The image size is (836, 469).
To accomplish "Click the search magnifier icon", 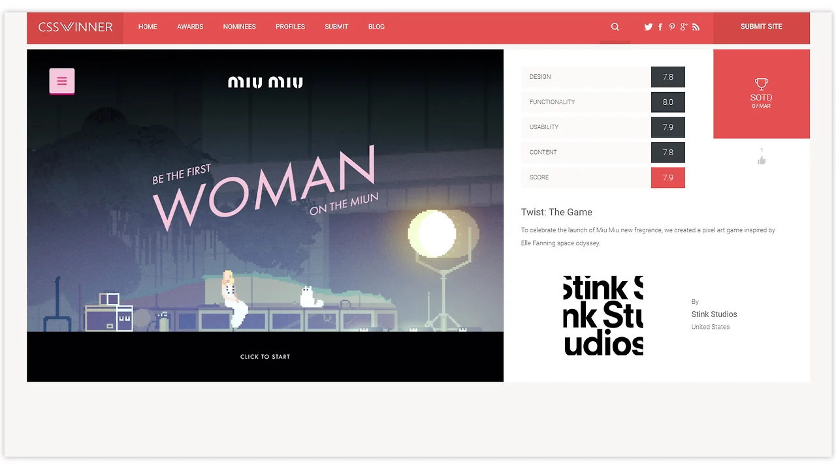I will (615, 27).
